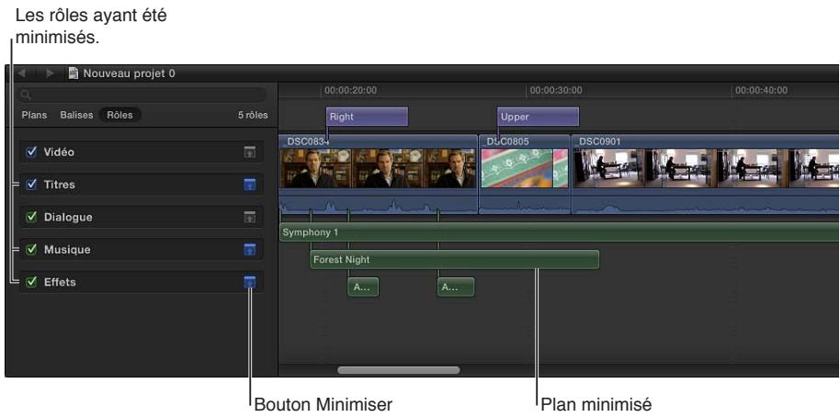Select the Titres role row label
Screen dimensions: 840x417
(60, 185)
